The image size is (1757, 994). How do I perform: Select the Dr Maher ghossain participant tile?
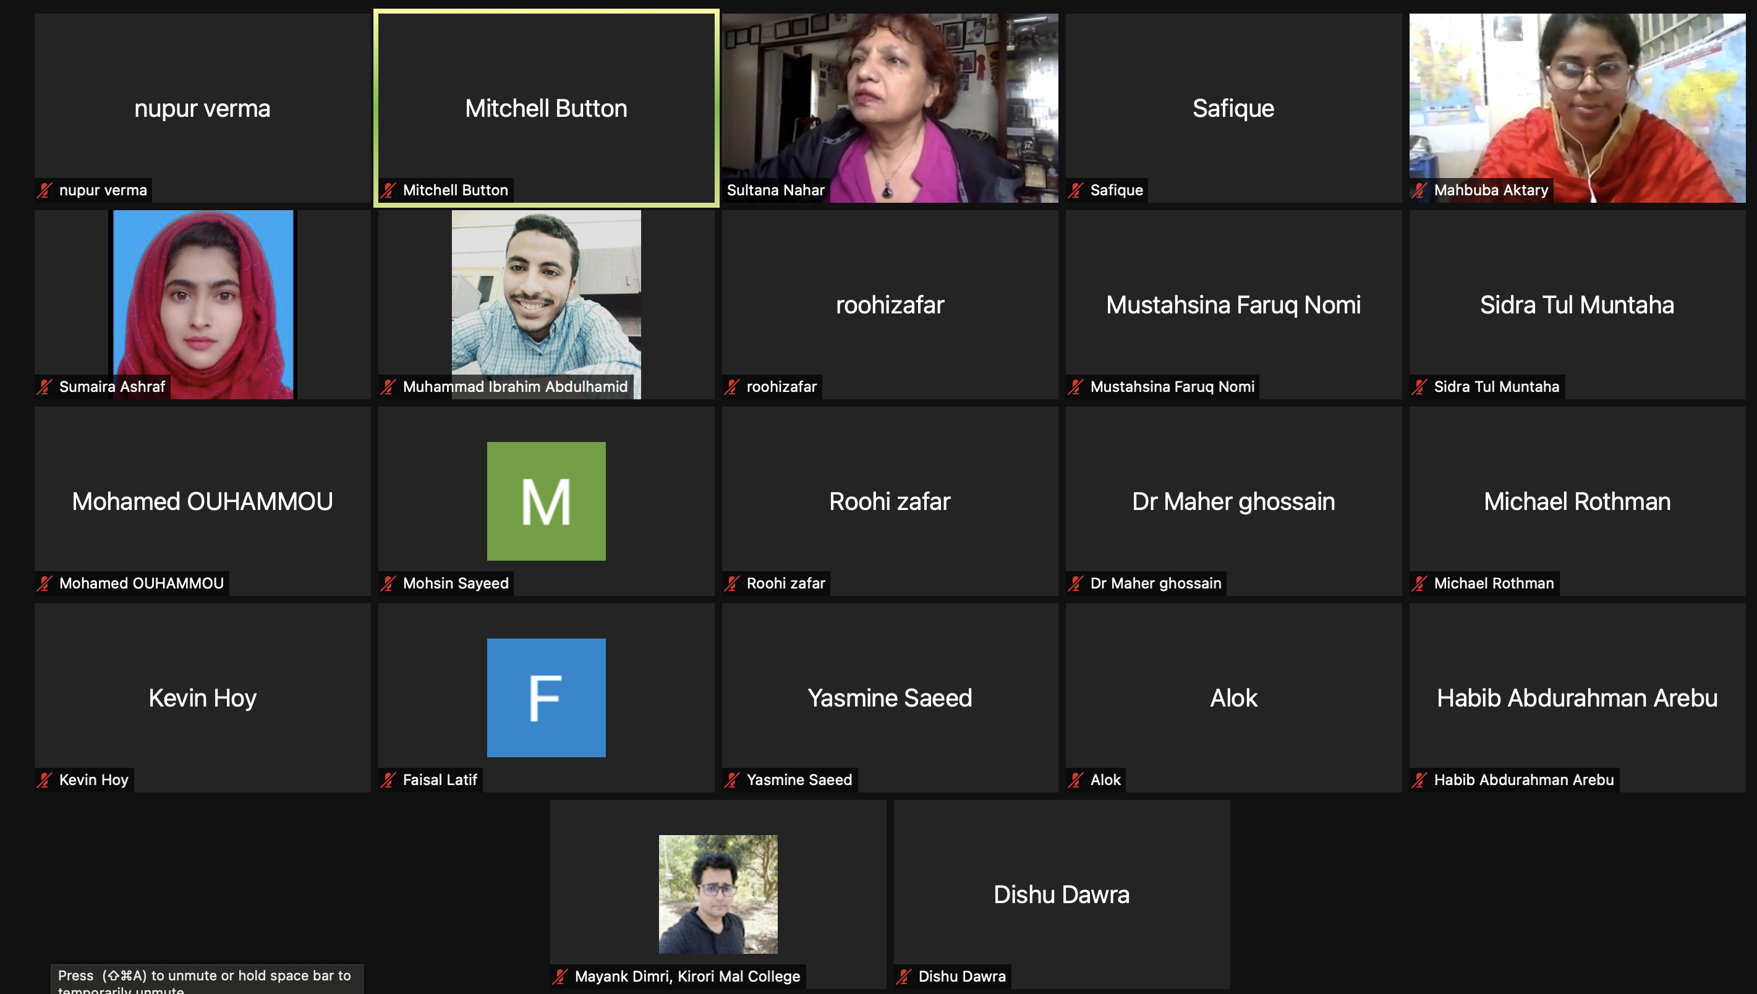1233,501
